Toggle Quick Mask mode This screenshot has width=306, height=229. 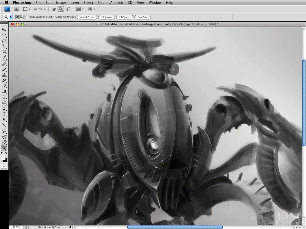(x=4, y=166)
